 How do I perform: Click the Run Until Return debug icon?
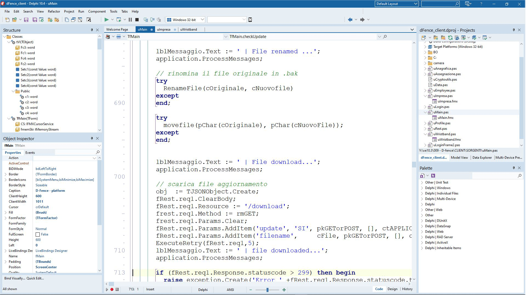coord(159,20)
